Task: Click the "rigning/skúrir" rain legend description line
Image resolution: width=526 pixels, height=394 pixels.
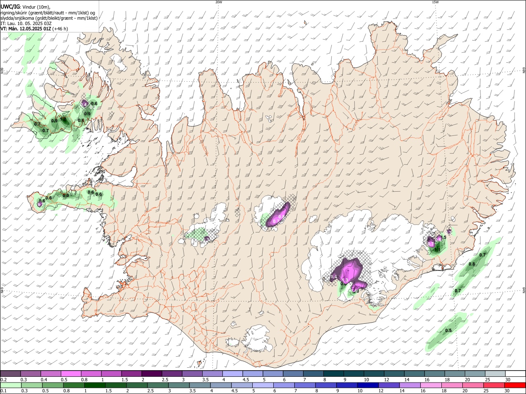Action: coord(48,13)
